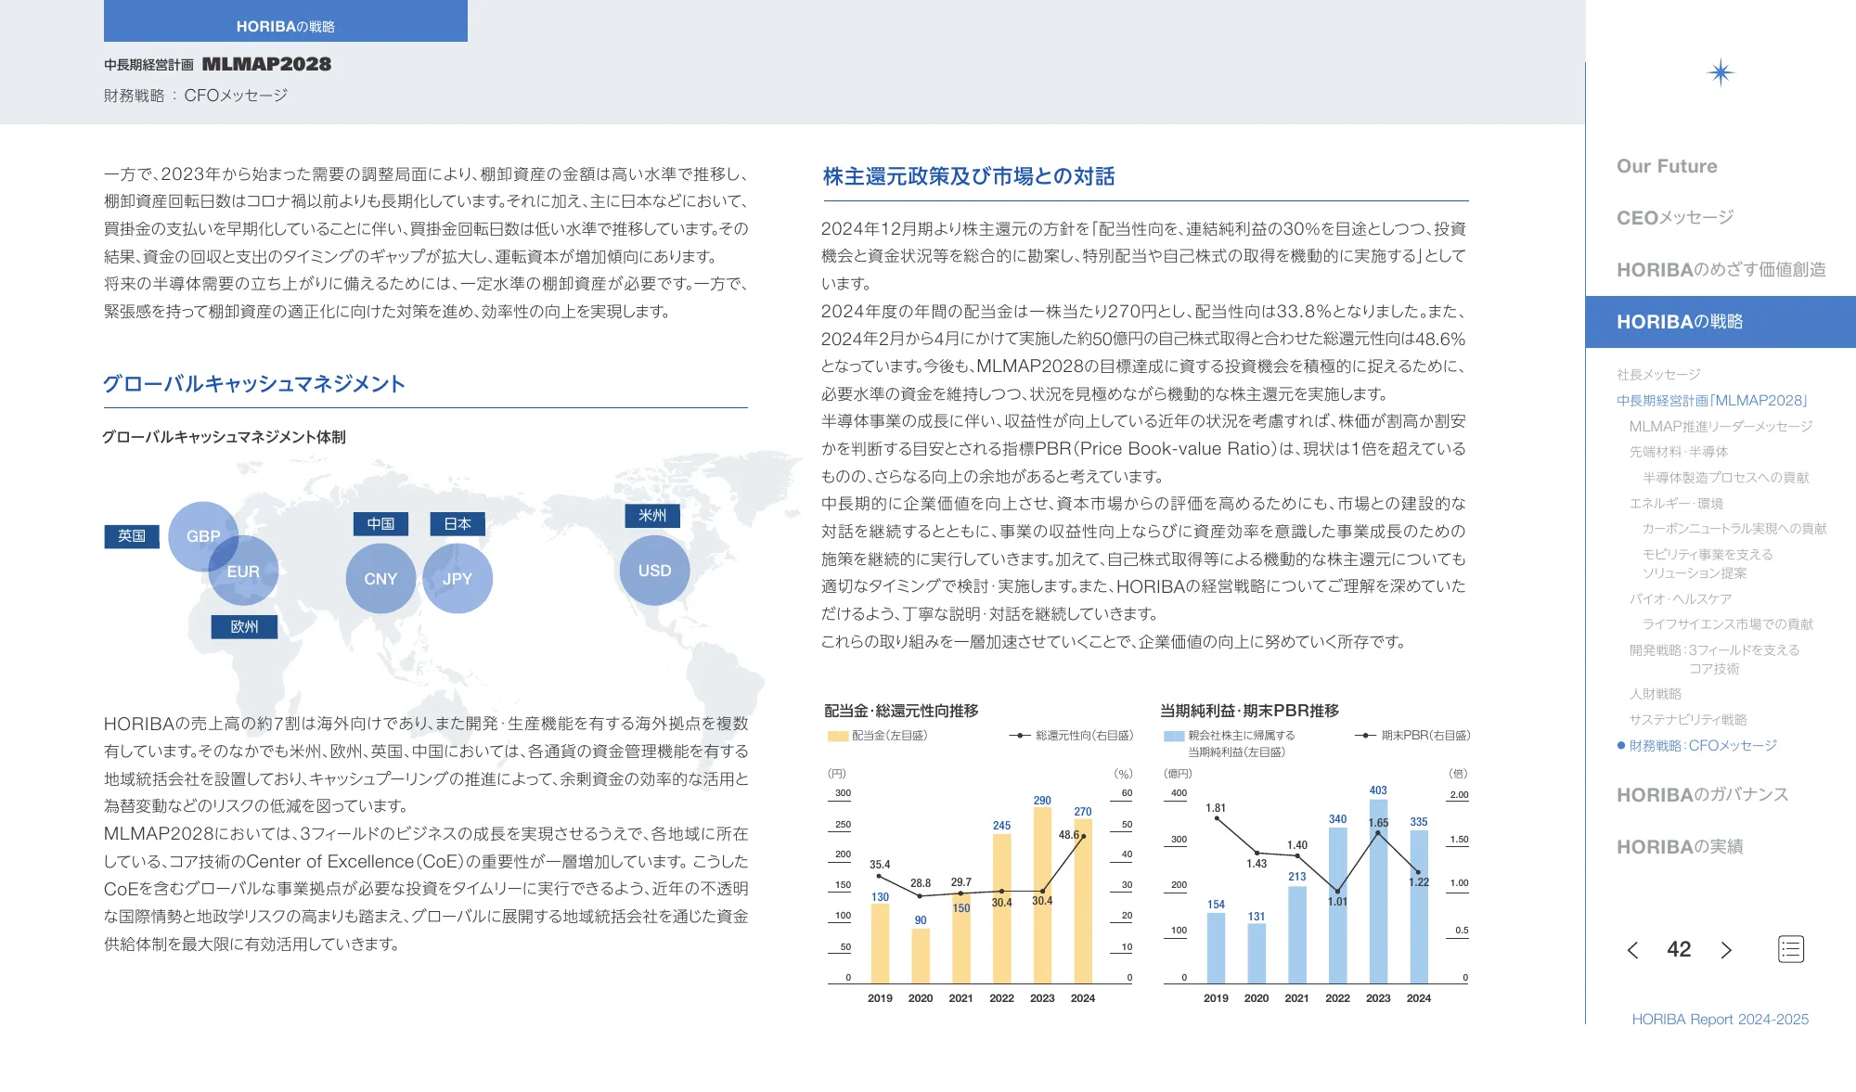This screenshot has width=1856, height=1092.
Task: Click the JPY currency circle
Action: click(x=458, y=578)
